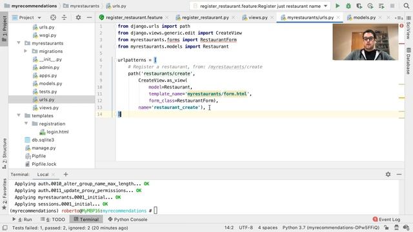Viewport: 413px width, 232px height.
Task: Add a new terminal session tab
Action: click(x=66, y=174)
